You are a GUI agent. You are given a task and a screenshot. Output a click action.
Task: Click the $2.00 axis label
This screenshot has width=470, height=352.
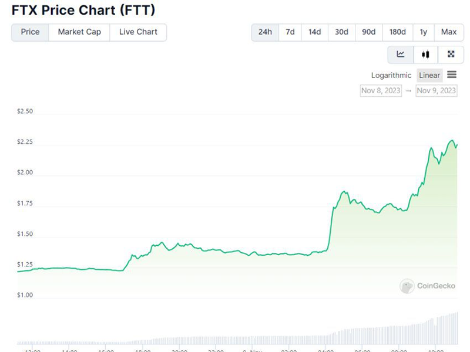25,172
